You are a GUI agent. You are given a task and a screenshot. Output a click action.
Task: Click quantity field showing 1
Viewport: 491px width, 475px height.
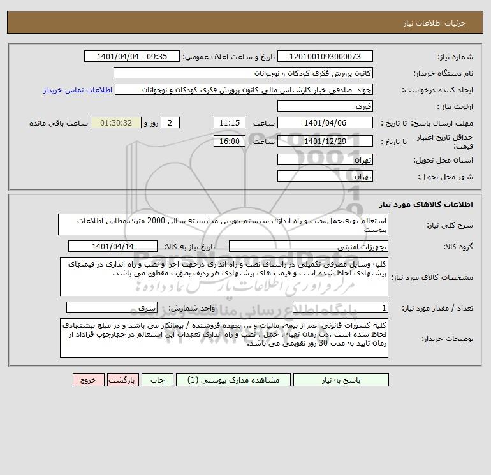[x=341, y=307]
